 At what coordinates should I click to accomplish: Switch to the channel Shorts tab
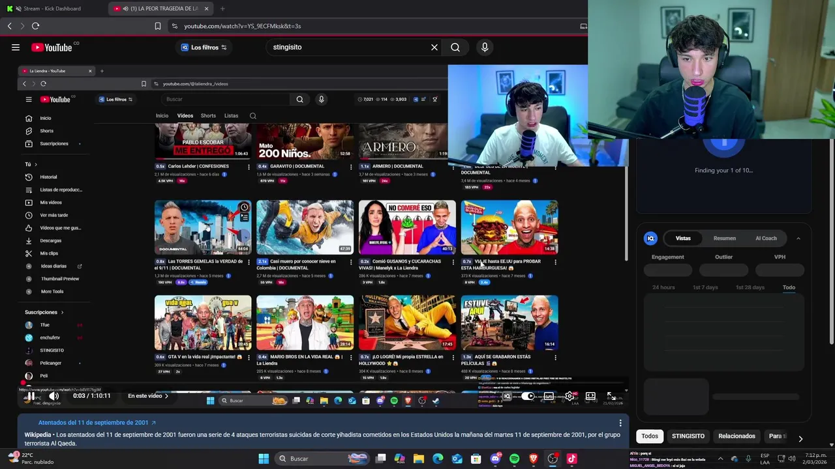pyautogui.click(x=208, y=116)
